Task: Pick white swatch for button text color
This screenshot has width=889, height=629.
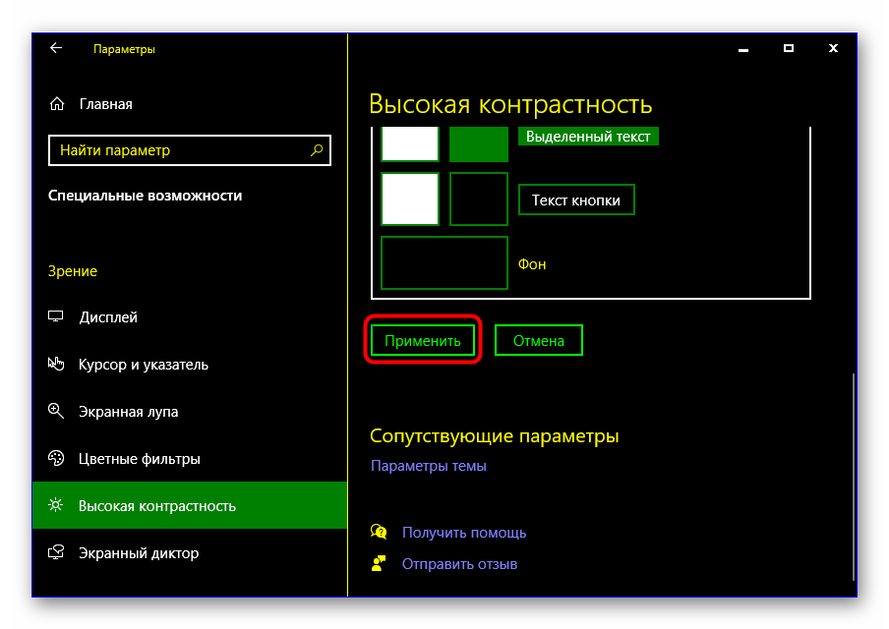Action: pyautogui.click(x=410, y=199)
